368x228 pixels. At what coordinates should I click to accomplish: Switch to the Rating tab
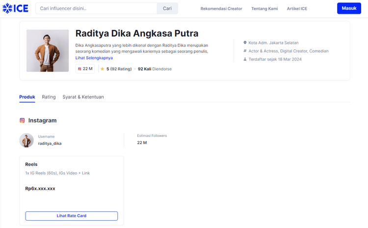point(49,97)
